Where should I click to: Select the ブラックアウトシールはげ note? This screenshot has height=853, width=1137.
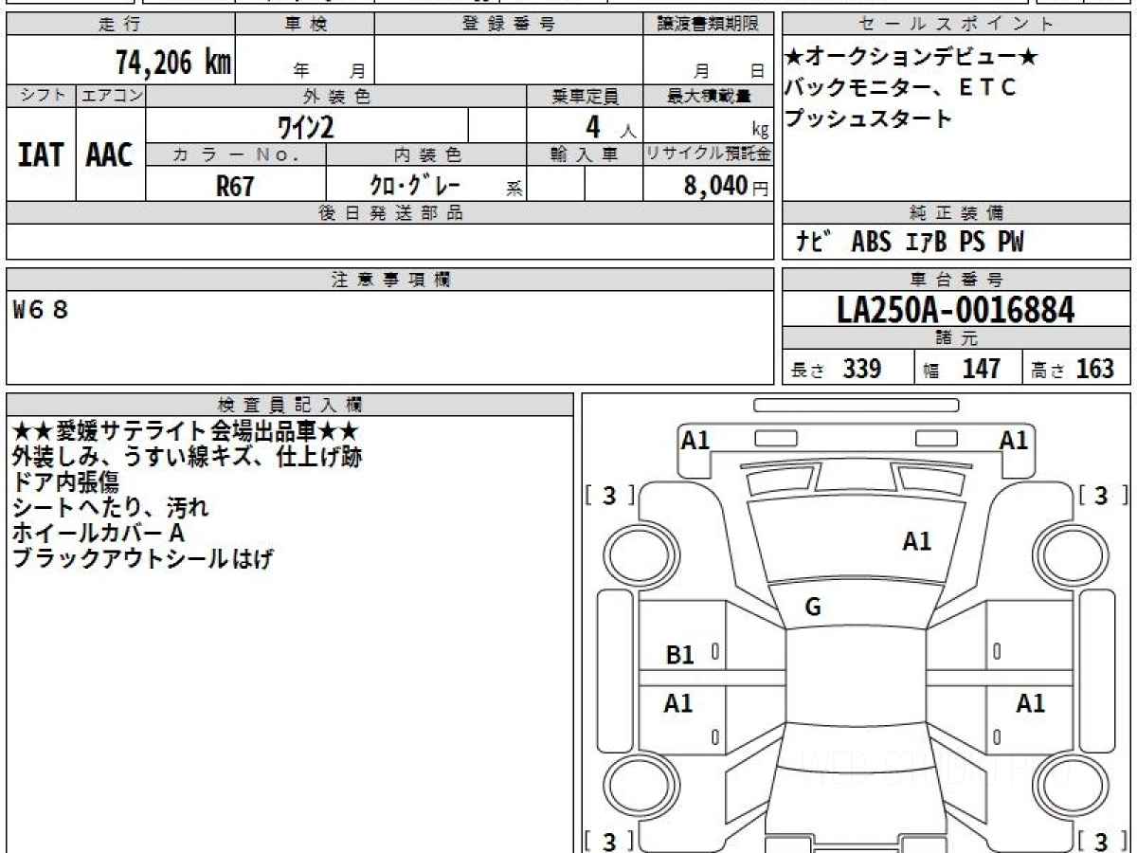pos(142,559)
